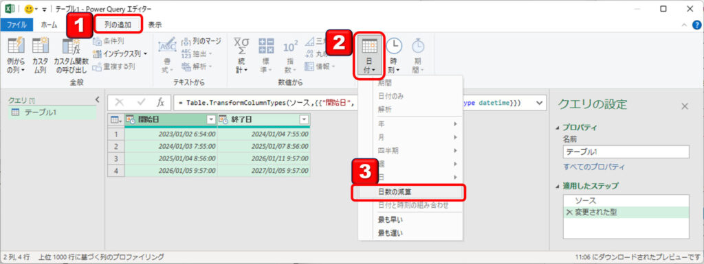Cancel formula with X icon
The width and height of the screenshot is (704, 264).
[119, 102]
